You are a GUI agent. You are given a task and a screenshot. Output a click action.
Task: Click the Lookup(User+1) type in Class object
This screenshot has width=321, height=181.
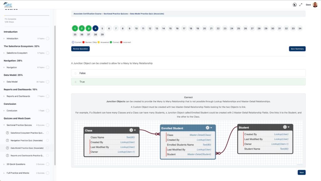click(x=126, y=152)
